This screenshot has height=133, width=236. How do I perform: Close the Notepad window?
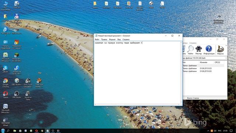pos(179,36)
